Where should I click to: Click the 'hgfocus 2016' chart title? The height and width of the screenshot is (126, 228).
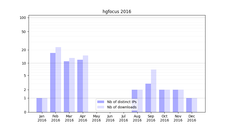(x=117, y=12)
